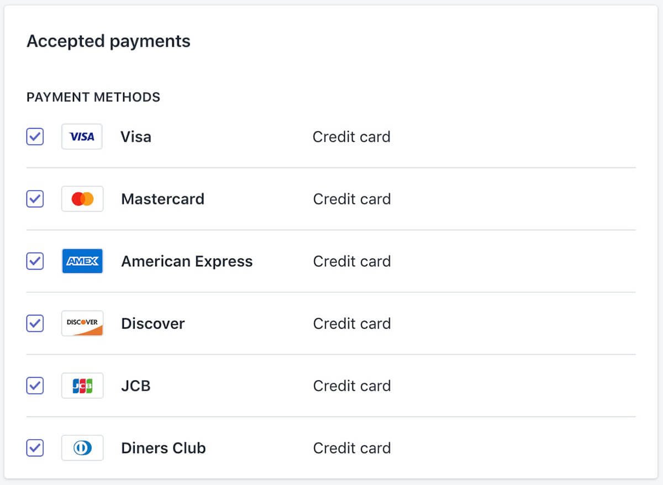Click the JCB card logo
663x485 pixels.
click(x=82, y=386)
